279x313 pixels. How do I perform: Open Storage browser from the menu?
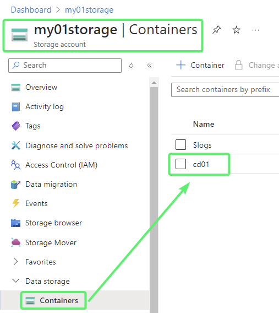[x=53, y=223]
